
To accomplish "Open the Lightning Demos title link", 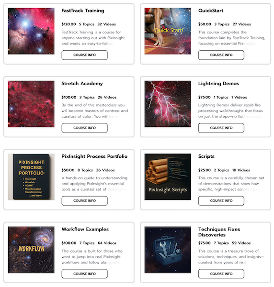I will (x=218, y=83).
